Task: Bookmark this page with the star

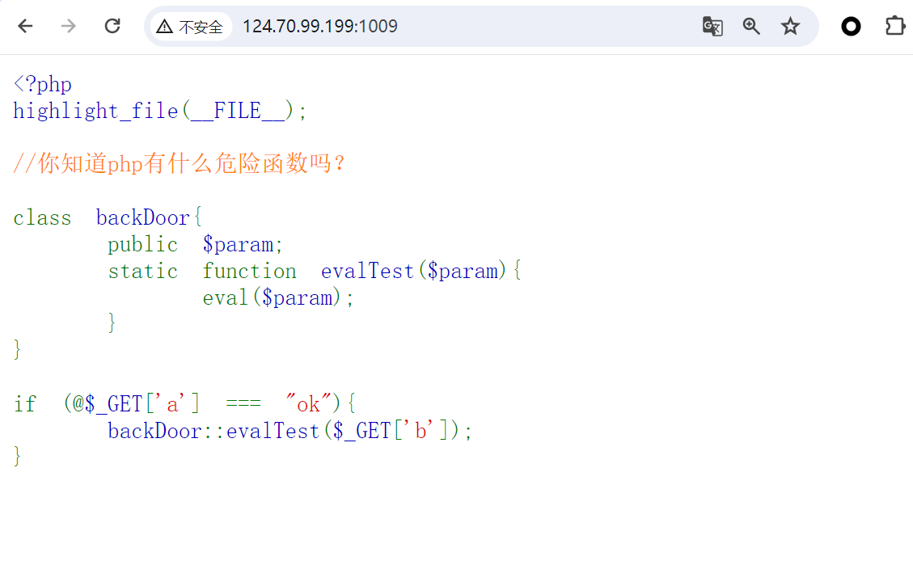Action: [790, 26]
